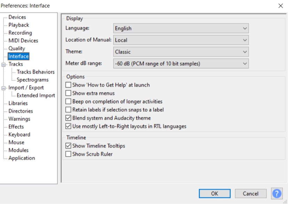Collapse the Import / Export tree node
Screen dimensions: 288x204
click(x=3, y=88)
